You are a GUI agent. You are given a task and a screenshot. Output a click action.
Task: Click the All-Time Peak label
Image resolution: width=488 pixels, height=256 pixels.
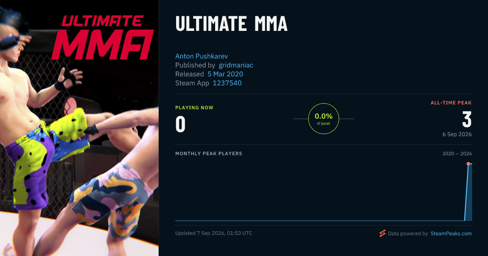pos(451,103)
